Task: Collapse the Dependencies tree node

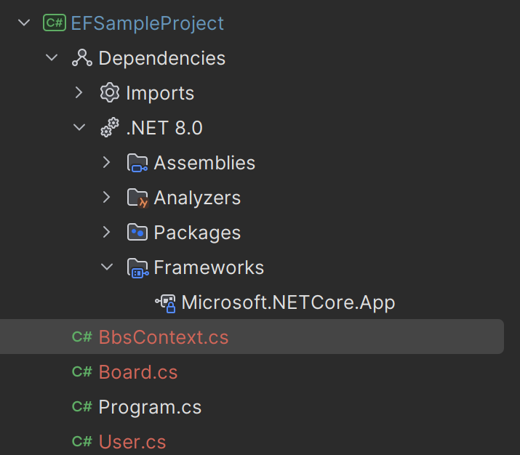Action: point(52,58)
